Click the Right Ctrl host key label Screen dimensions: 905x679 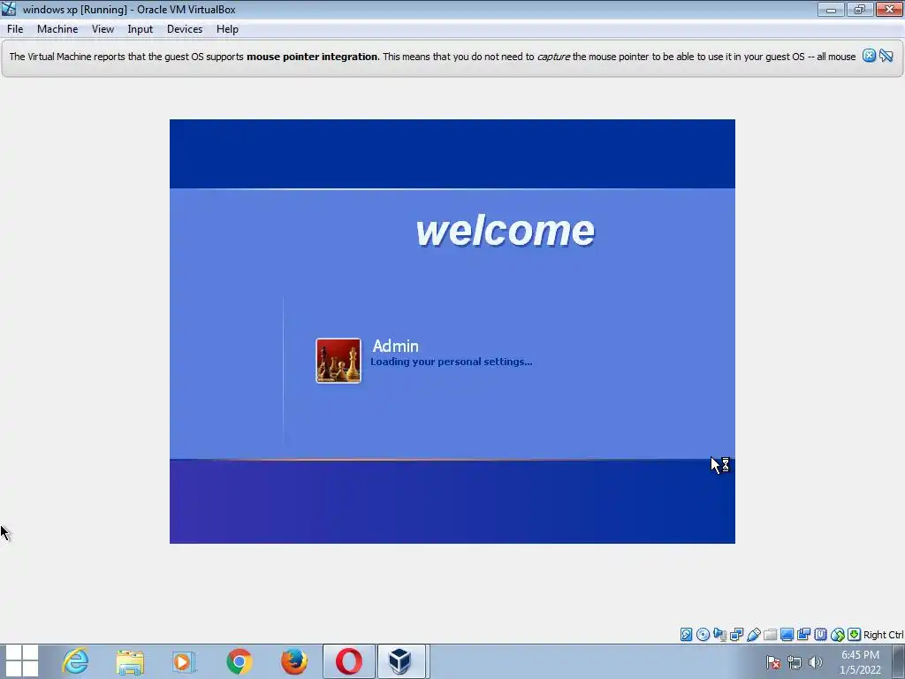click(883, 635)
